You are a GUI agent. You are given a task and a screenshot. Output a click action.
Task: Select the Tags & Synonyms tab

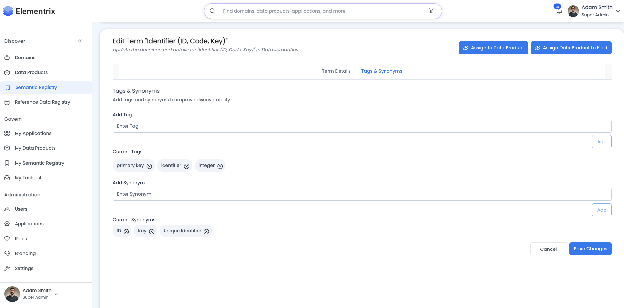pyautogui.click(x=382, y=71)
